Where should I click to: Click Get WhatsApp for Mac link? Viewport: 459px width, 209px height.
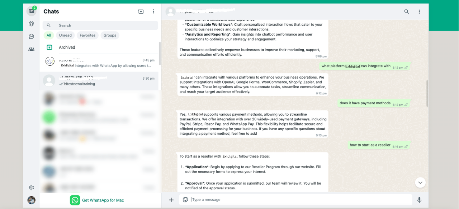pos(103,200)
